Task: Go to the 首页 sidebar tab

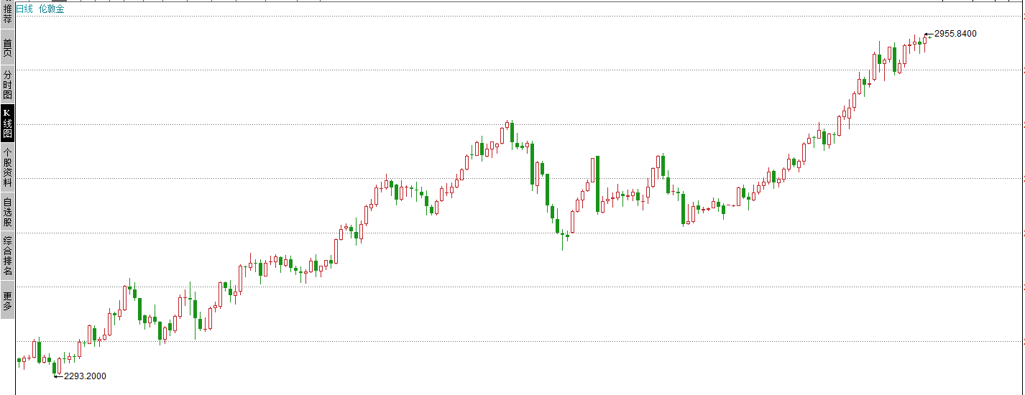Action: tap(7, 47)
